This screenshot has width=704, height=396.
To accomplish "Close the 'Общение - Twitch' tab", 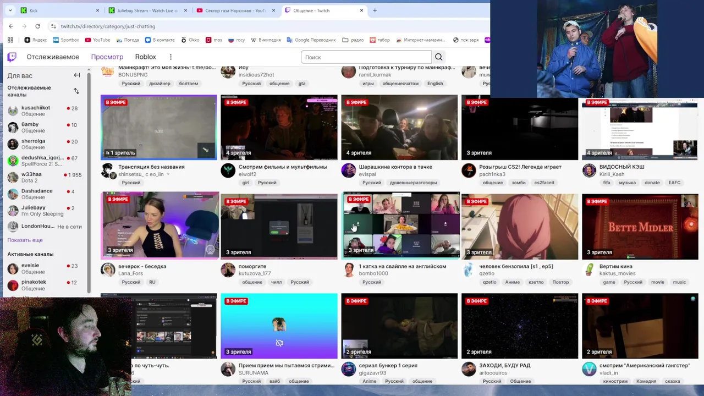I will [x=361, y=10].
